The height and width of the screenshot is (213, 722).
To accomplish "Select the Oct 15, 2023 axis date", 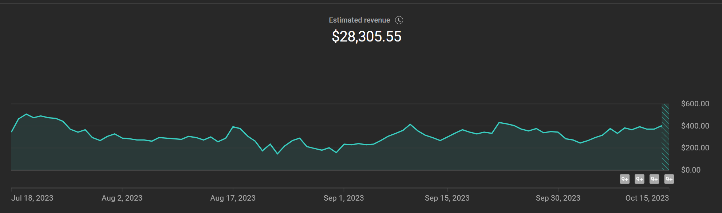I will pyautogui.click(x=647, y=198).
